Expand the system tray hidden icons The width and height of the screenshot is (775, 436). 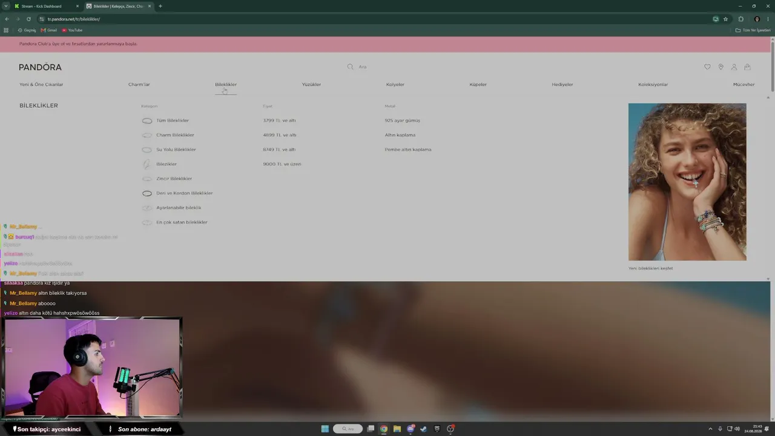[x=710, y=429]
